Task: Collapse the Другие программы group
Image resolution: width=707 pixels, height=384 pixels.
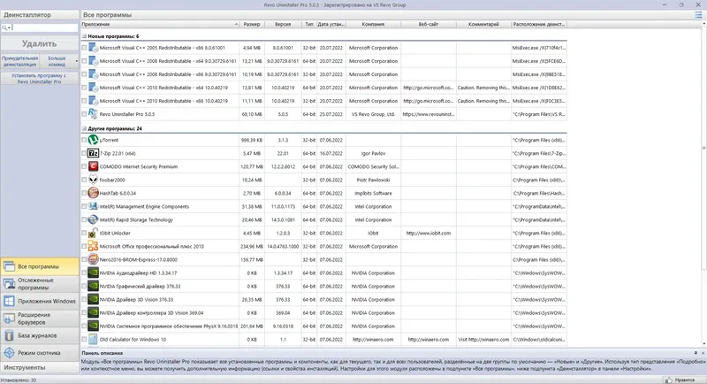Action: (84, 128)
